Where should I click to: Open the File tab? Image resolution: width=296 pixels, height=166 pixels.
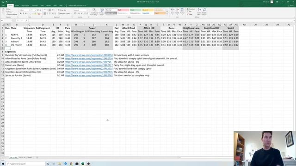click(x=3, y=6)
